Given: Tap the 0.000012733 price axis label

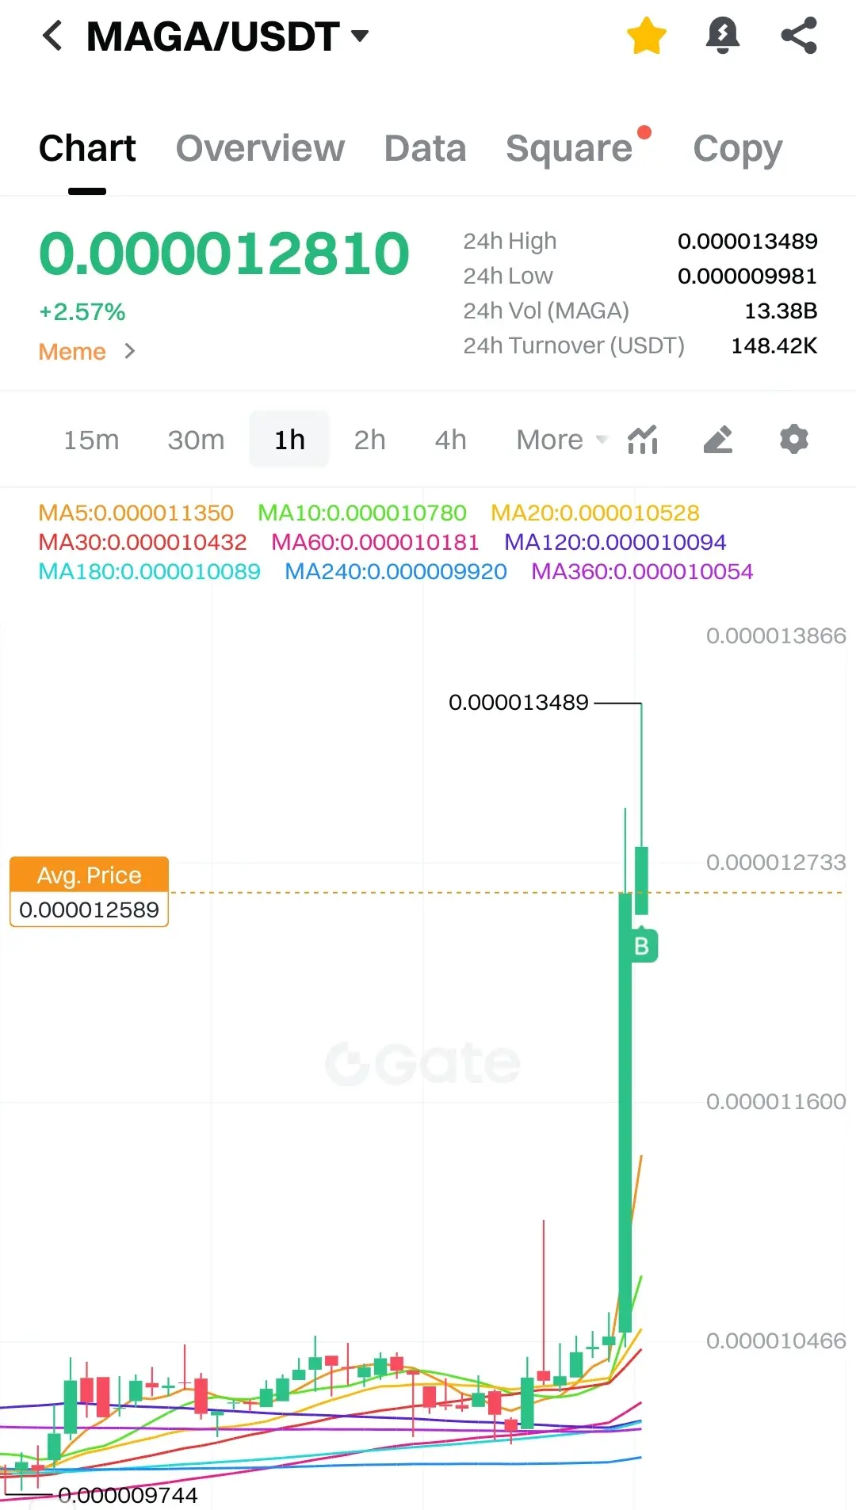Looking at the screenshot, I should 776,863.
